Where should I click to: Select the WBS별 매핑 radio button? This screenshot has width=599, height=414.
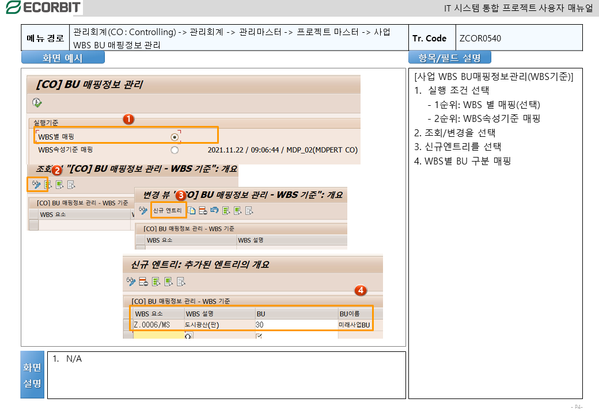pyautogui.click(x=175, y=136)
